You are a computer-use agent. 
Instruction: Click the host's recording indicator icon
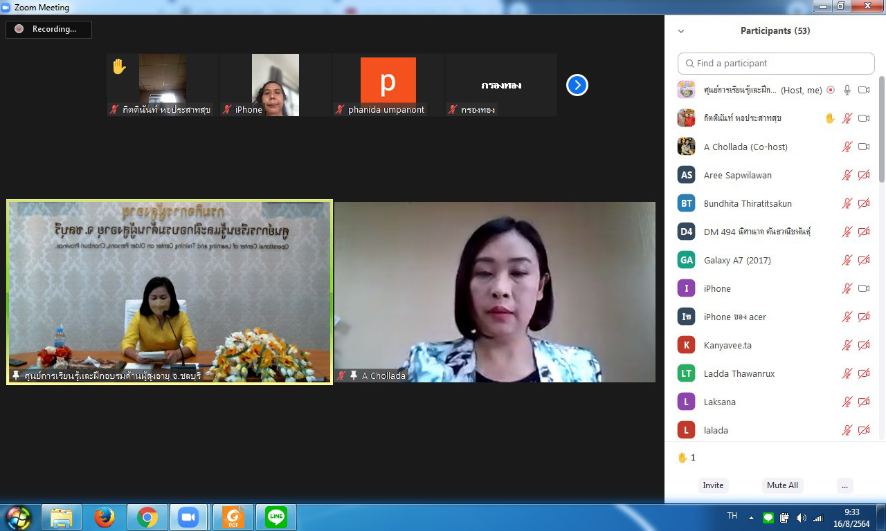pyautogui.click(x=831, y=90)
